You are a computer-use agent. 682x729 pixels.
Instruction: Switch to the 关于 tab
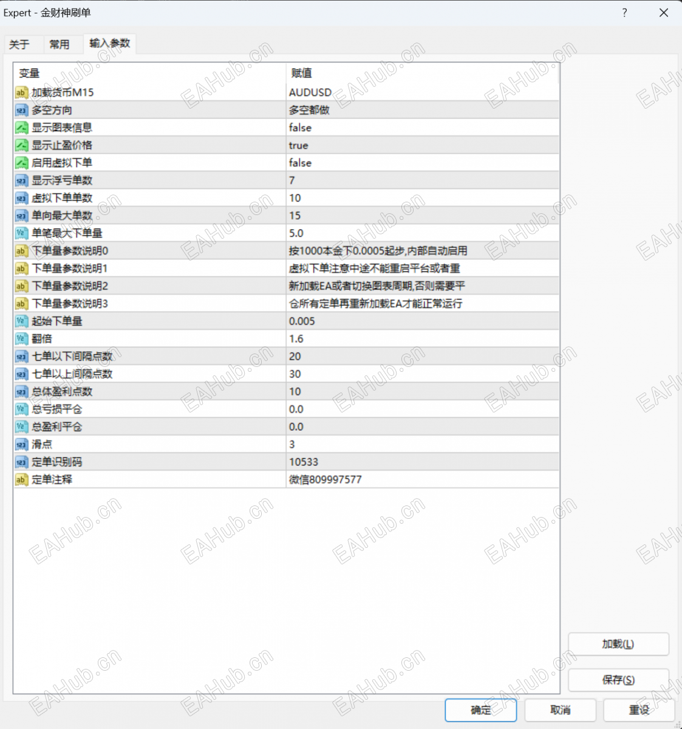tap(19, 44)
